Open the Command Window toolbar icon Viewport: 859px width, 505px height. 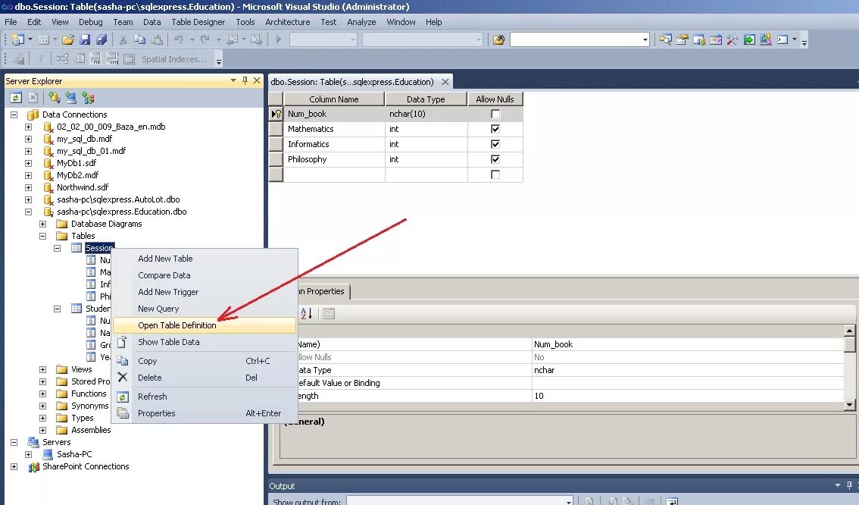coord(782,39)
